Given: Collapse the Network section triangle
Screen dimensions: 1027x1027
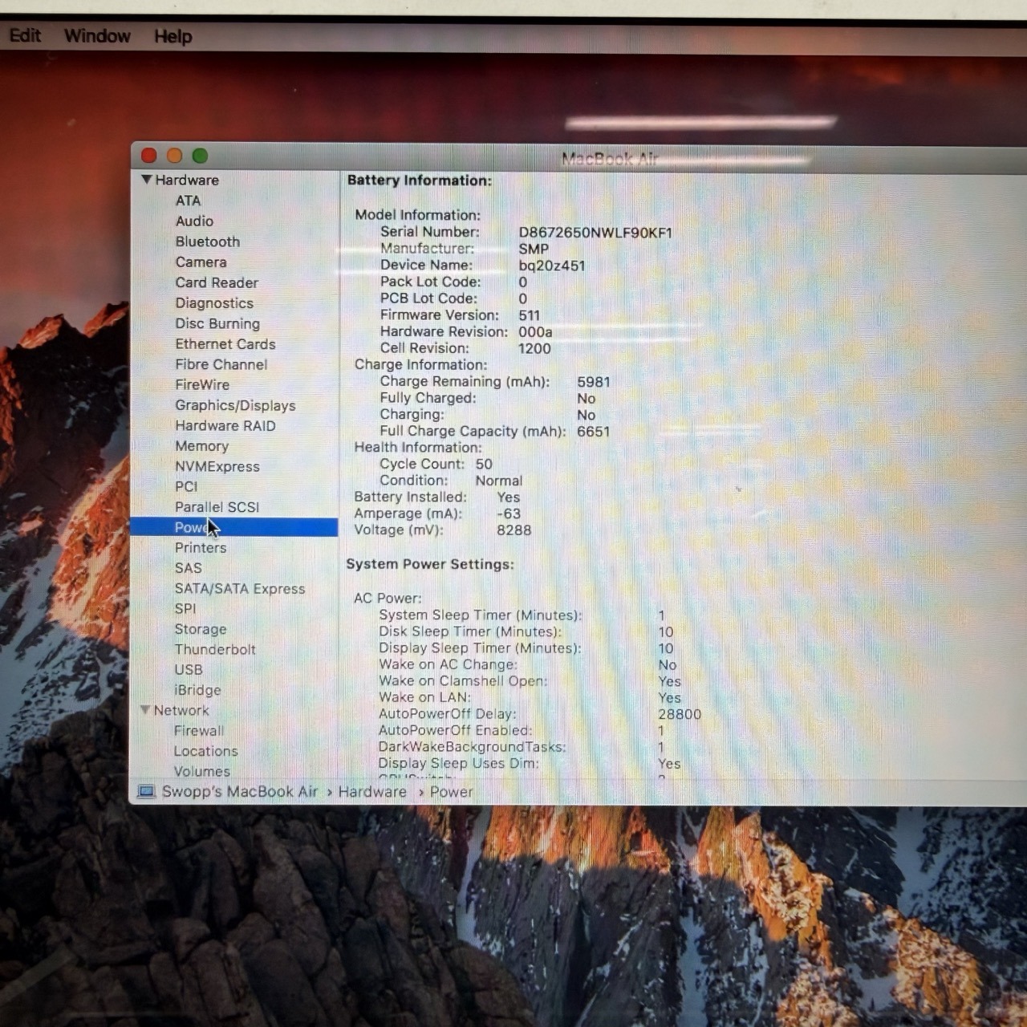Looking at the screenshot, I should (145, 710).
